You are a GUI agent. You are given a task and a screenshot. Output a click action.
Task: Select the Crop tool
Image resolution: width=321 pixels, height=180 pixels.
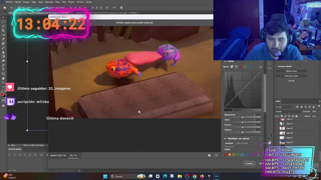pyautogui.click(x=3, y=30)
